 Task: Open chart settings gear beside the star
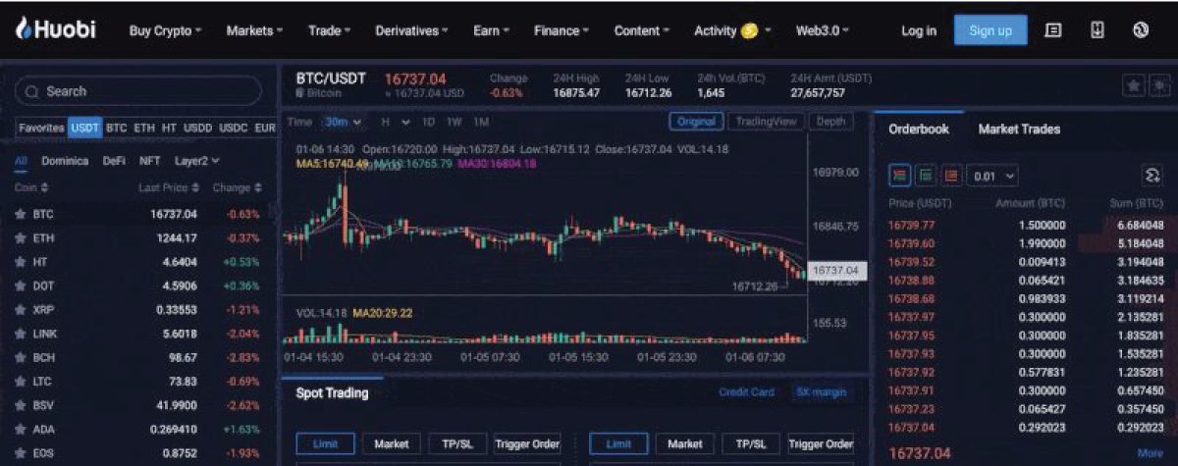[1158, 86]
